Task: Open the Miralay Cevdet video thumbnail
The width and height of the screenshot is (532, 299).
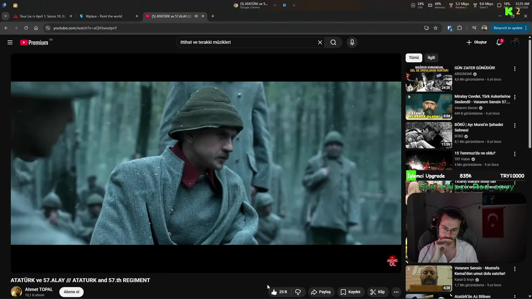Action: click(x=429, y=107)
